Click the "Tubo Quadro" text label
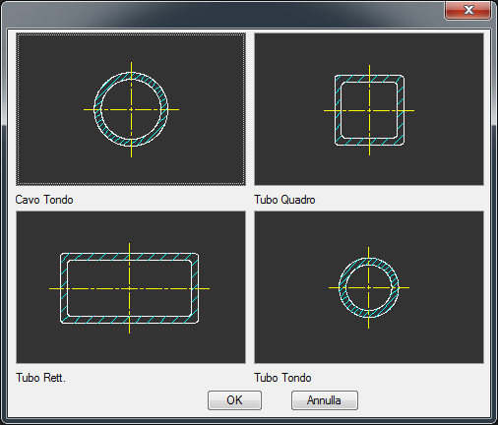The width and height of the screenshot is (498, 425). [284, 200]
